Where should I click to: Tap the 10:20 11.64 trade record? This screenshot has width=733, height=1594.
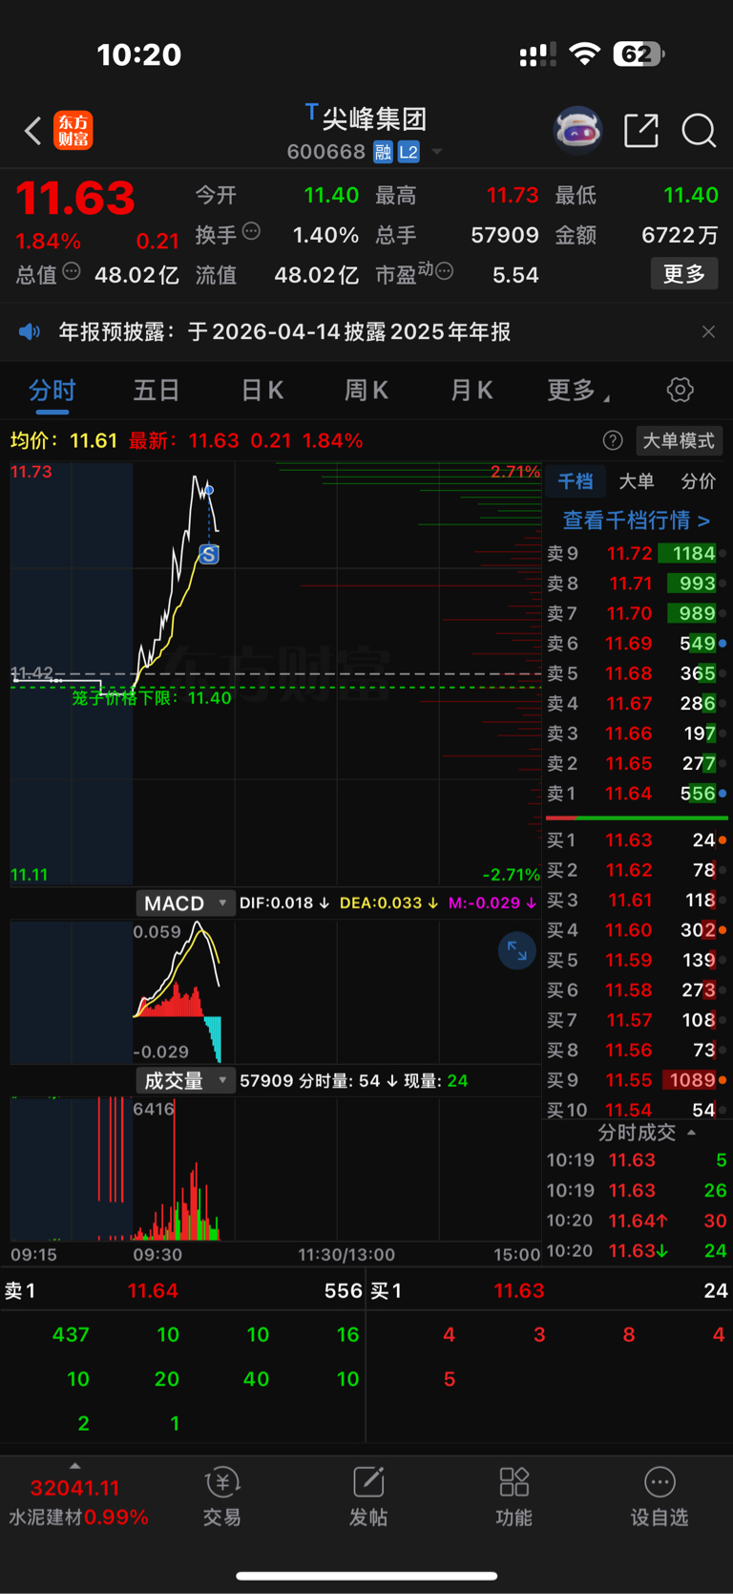[637, 1221]
